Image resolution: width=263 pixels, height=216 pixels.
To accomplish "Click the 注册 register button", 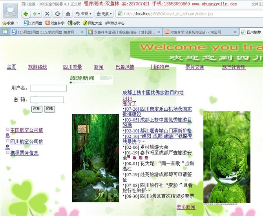I will tap(37, 109).
